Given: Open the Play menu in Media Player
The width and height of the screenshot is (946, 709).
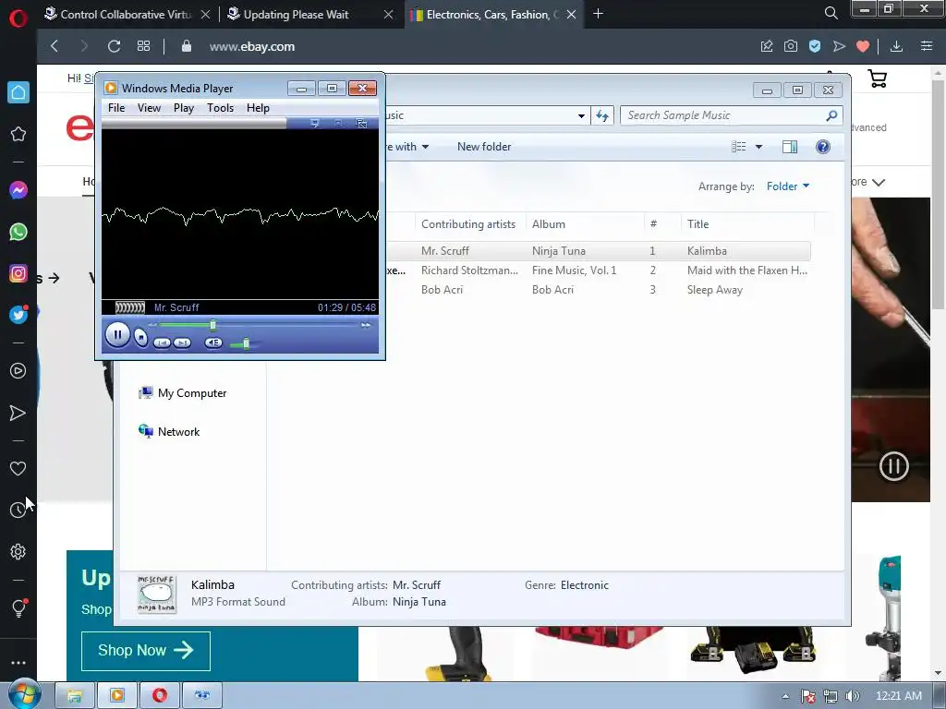Looking at the screenshot, I should click(x=184, y=108).
